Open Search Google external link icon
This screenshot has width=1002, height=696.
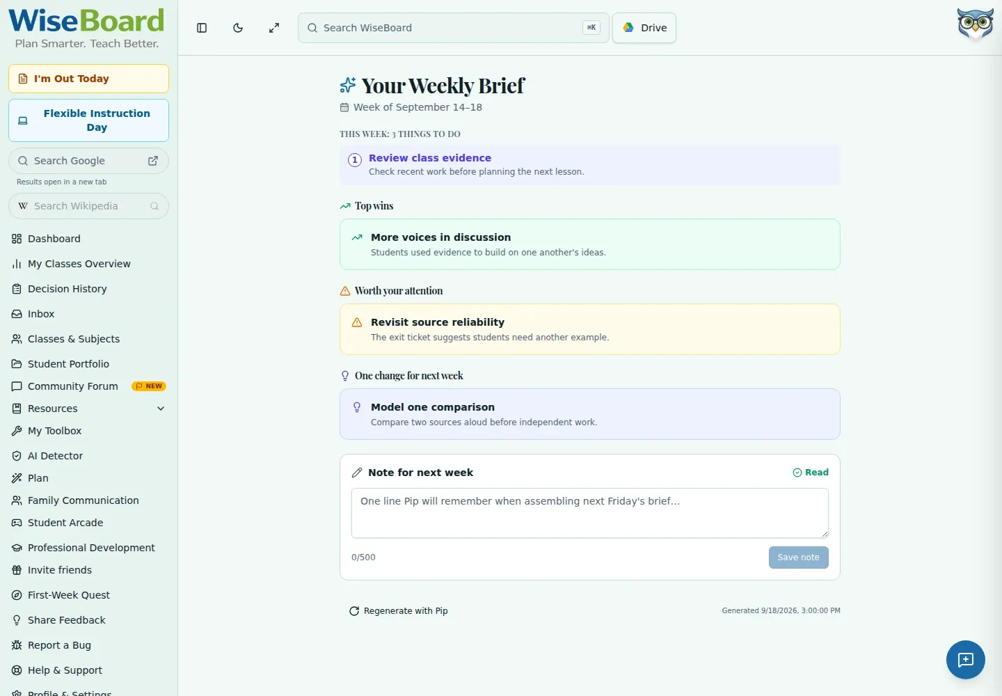[153, 161]
